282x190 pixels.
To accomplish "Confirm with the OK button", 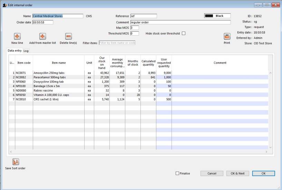I will click(x=263, y=173).
